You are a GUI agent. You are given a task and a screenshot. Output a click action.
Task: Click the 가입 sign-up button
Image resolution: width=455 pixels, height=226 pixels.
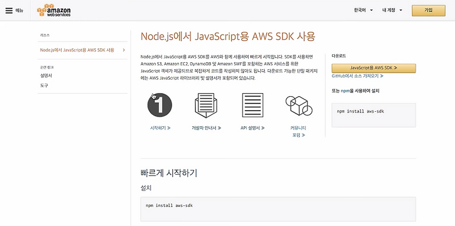428,10
